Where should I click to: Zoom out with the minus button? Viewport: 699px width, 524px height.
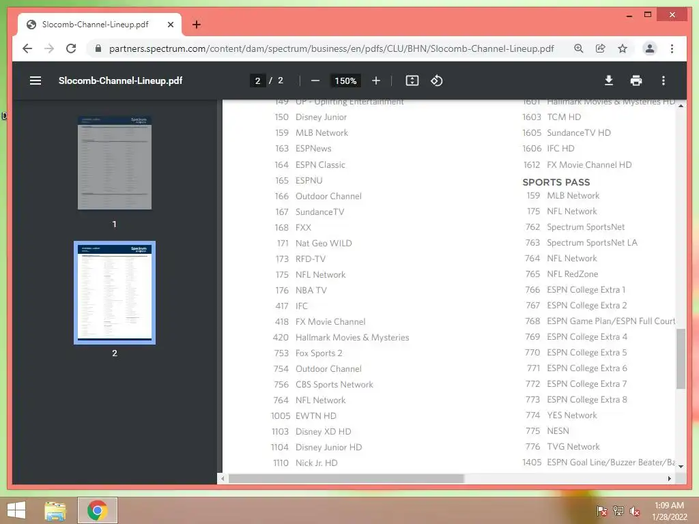point(315,81)
